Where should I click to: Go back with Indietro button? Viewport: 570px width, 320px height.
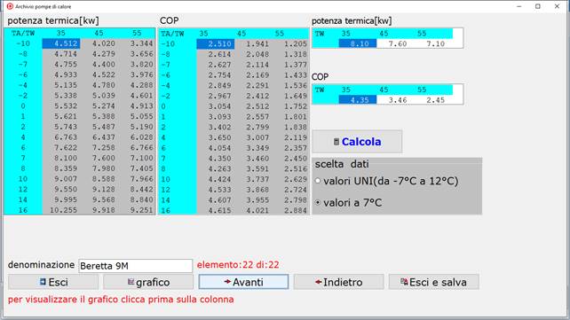coord(339,282)
